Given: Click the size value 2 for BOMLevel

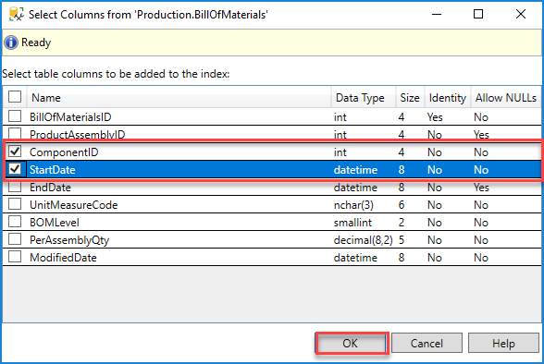Looking at the screenshot, I should point(402,223).
